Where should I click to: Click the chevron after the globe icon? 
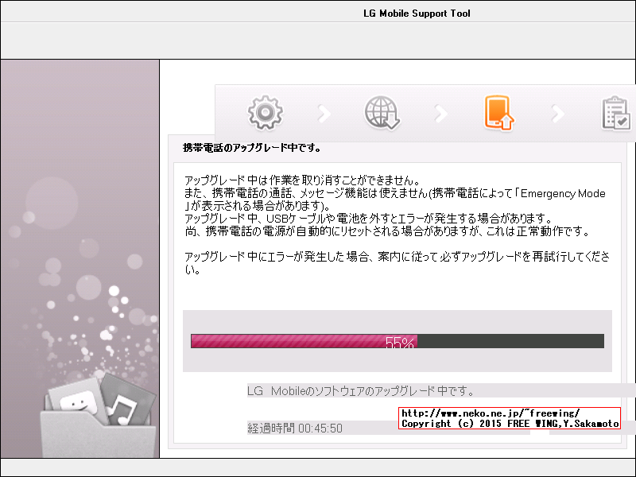[x=440, y=112]
